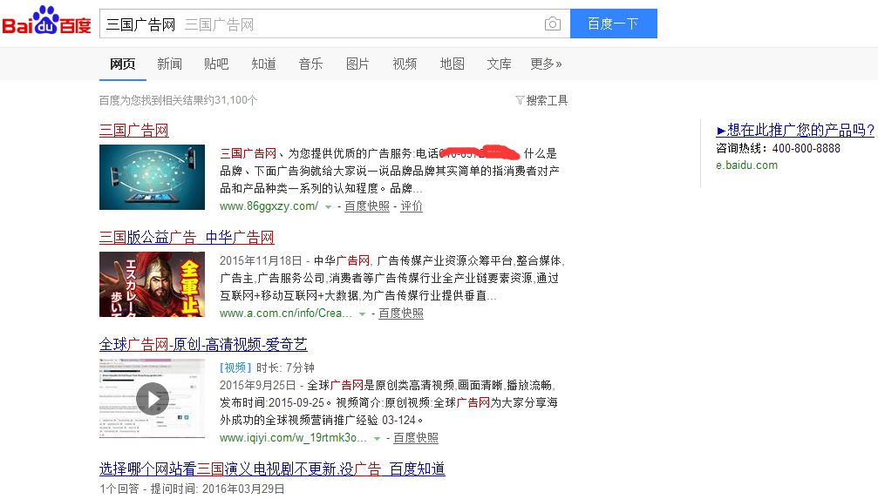Switch to the 图片 tab

tap(357, 64)
